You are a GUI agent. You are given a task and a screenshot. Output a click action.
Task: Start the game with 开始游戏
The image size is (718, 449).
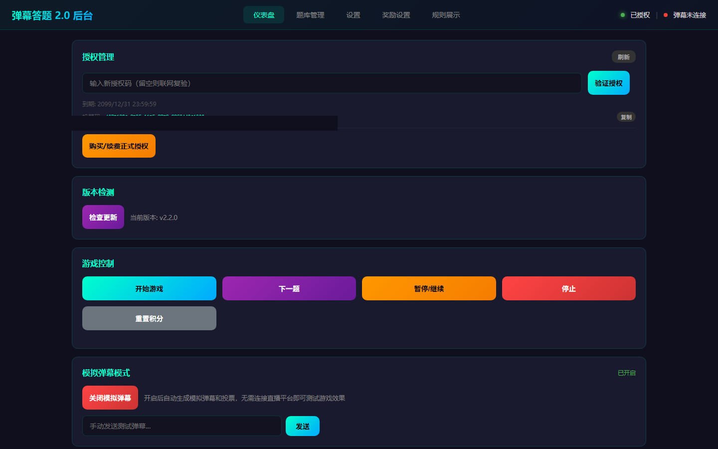(149, 288)
